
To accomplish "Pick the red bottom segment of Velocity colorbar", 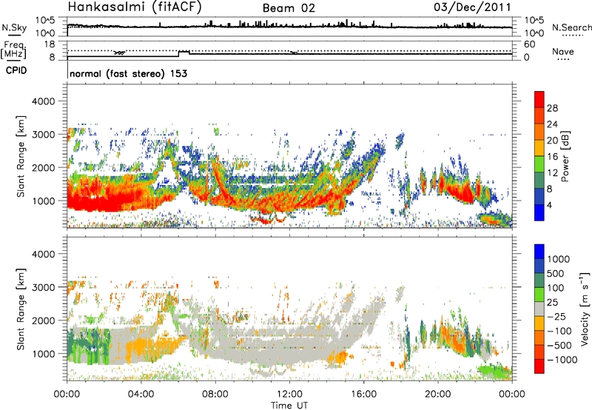I will [x=539, y=366].
